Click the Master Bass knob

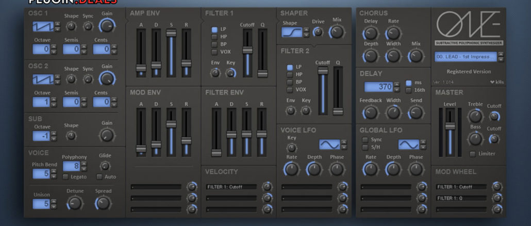point(475,139)
